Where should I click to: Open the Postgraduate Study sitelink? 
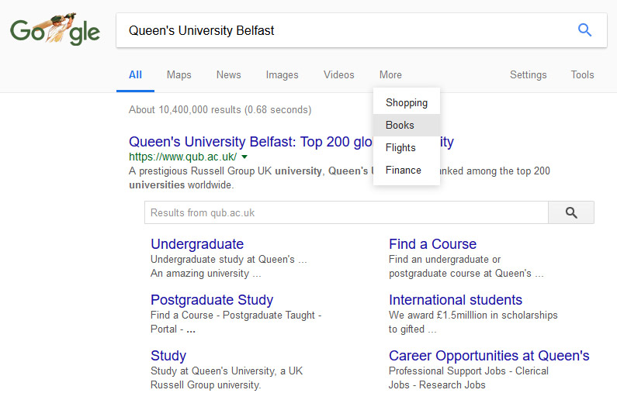(x=212, y=300)
